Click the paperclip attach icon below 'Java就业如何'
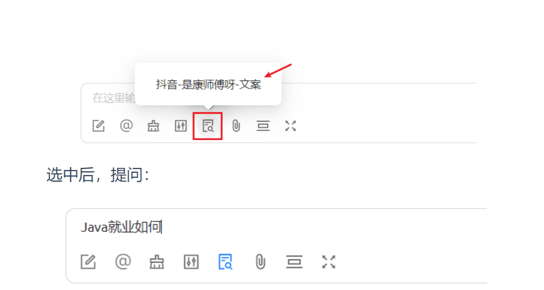Screen dimensions: 544x290 point(260,262)
